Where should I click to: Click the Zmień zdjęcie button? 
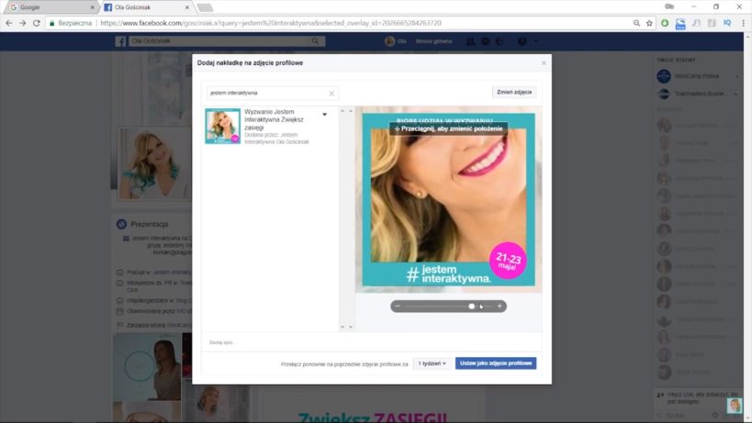514,92
